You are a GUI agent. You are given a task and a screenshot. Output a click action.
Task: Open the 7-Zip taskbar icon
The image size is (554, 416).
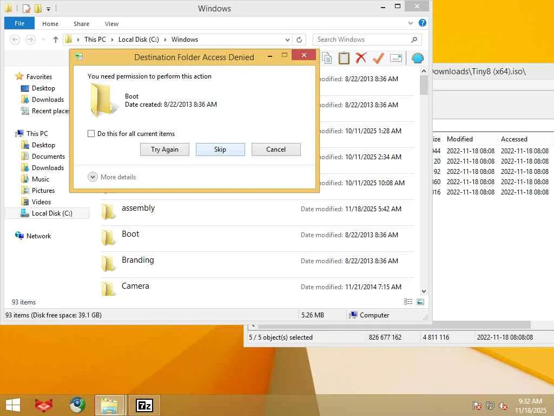[144, 405]
